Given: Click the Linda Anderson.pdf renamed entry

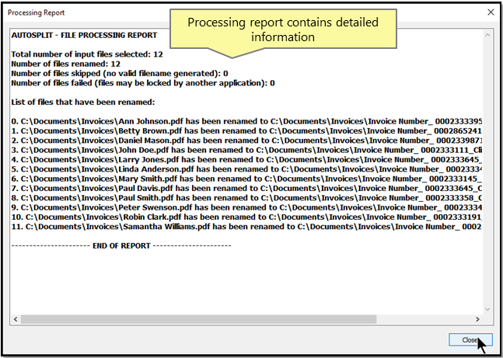Looking at the screenshot, I should click(x=246, y=169).
